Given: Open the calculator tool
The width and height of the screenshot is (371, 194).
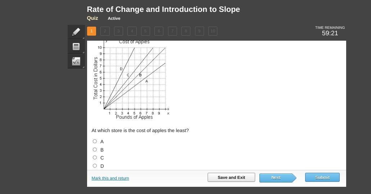Looking at the screenshot, I should coord(76,46).
